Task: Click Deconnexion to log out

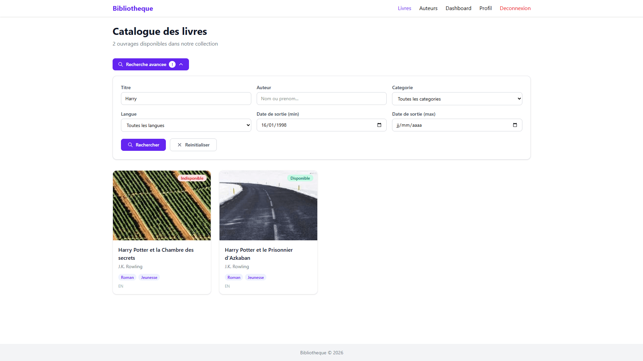Action: point(515,8)
